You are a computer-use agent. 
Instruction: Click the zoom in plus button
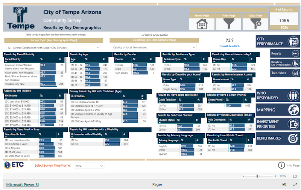click(x=276, y=176)
